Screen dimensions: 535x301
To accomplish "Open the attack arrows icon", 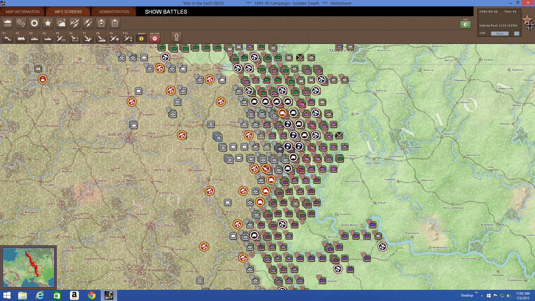I will tap(88, 23).
